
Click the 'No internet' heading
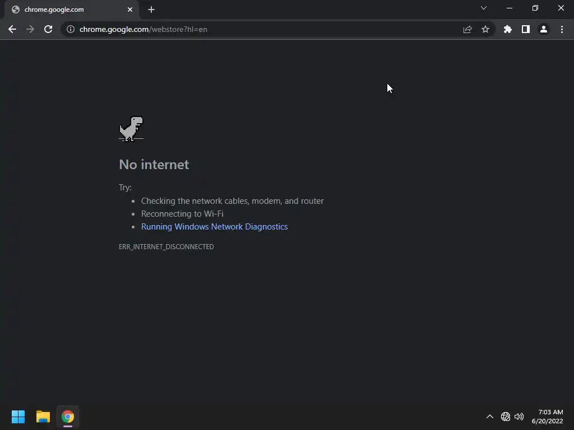[154, 165]
